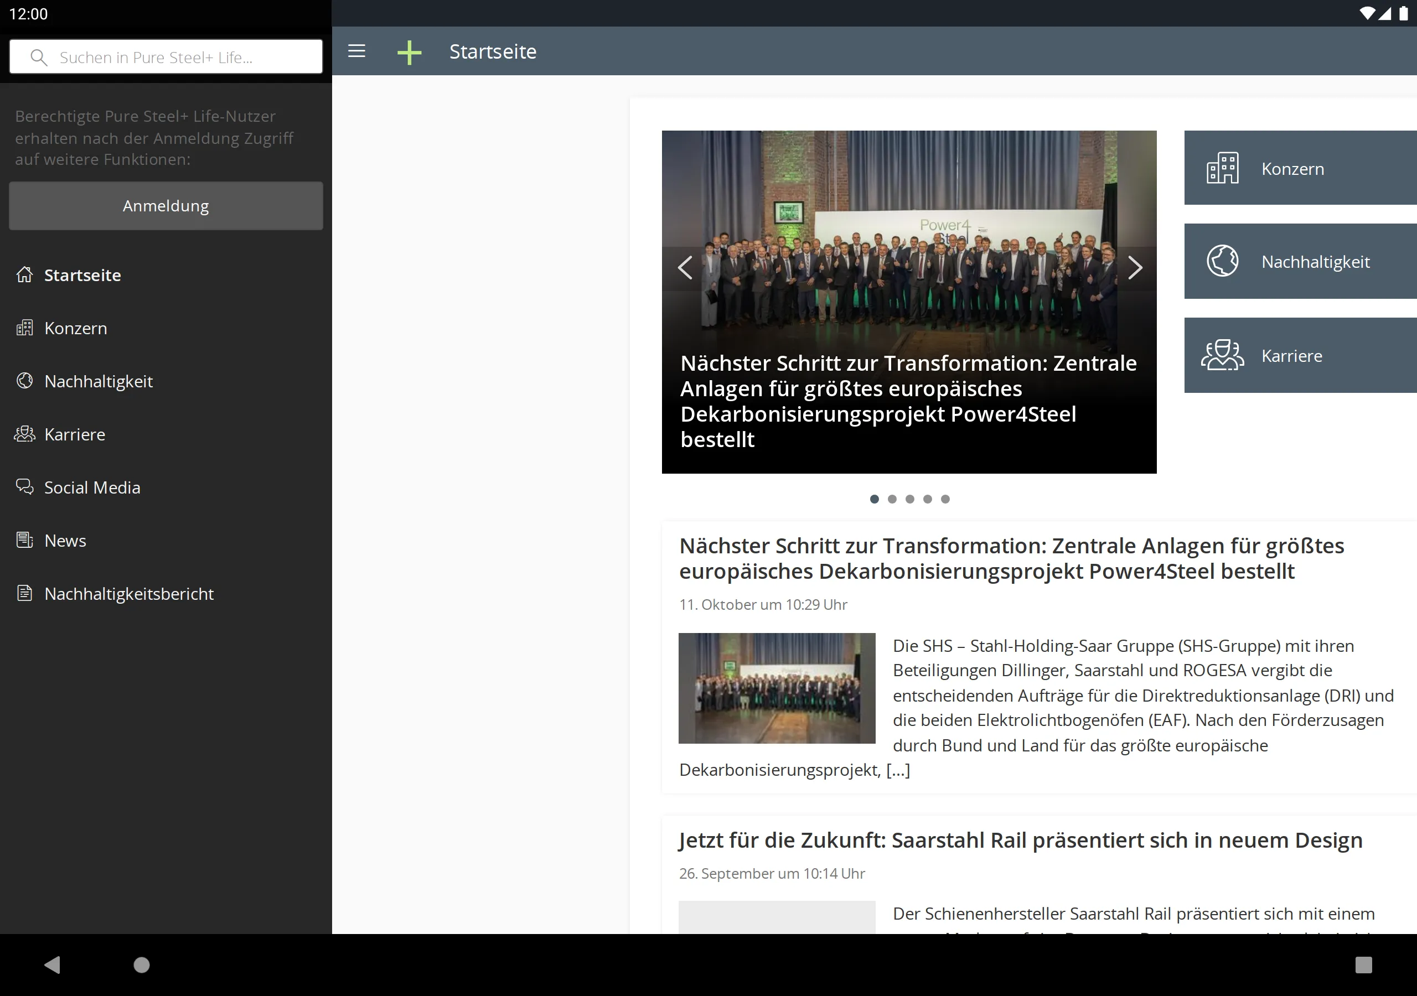
Task: Click date '11. Oktober um 10:29 Uhr'
Action: coord(763,605)
